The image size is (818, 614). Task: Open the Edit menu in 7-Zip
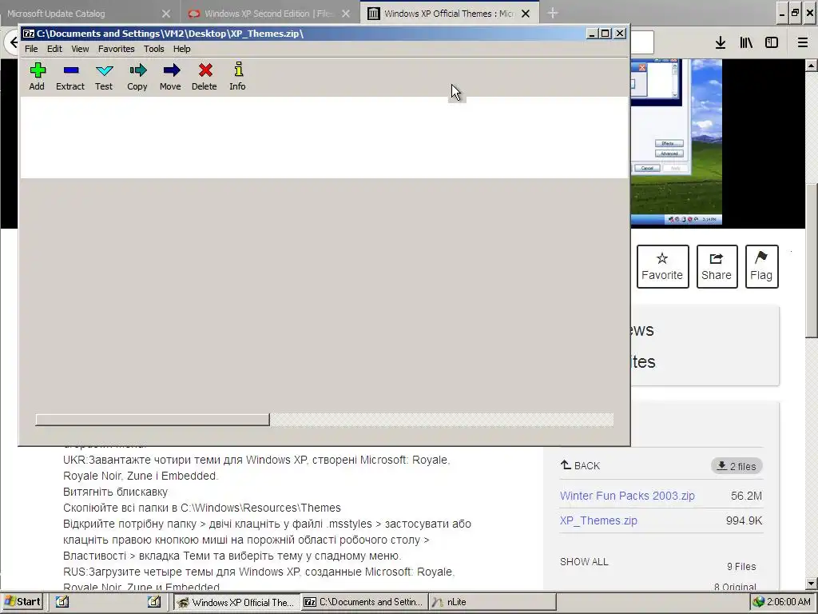[x=54, y=49]
